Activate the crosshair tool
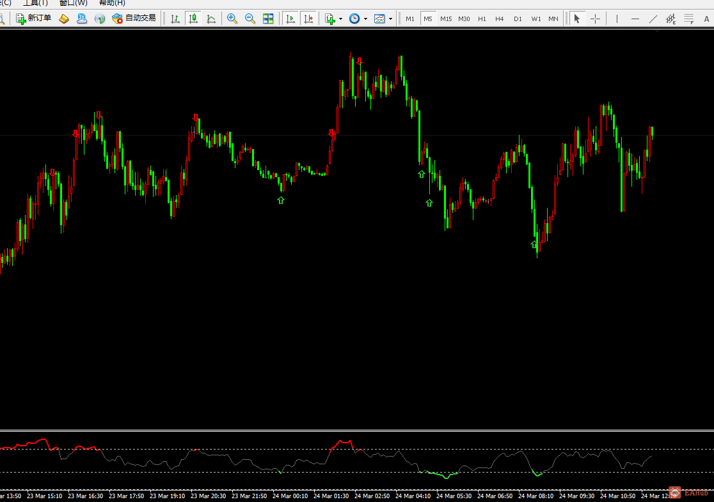This screenshot has width=714, height=502. (x=595, y=19)
